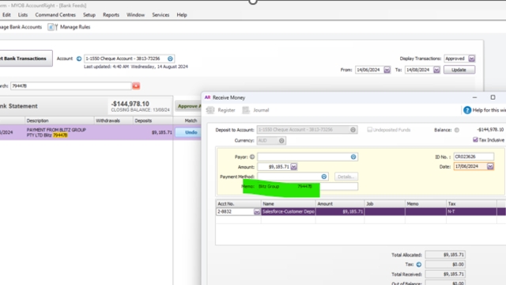Click the Help for this window icon
Image resolution: width=506 pixels, height=285 pixels.
point(467,110)
